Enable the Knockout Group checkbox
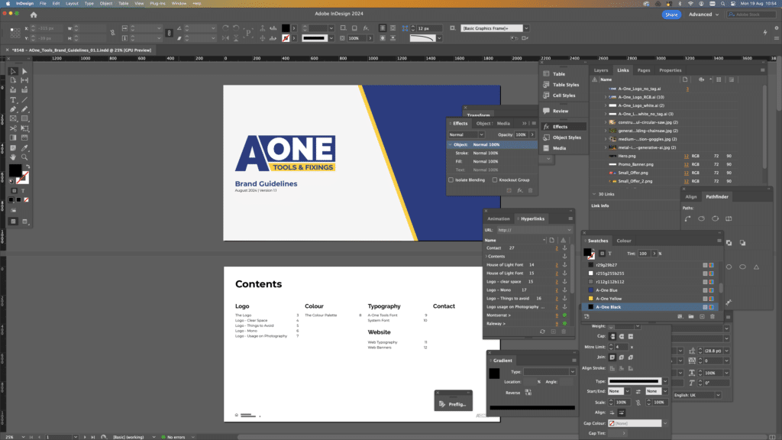 495,180
